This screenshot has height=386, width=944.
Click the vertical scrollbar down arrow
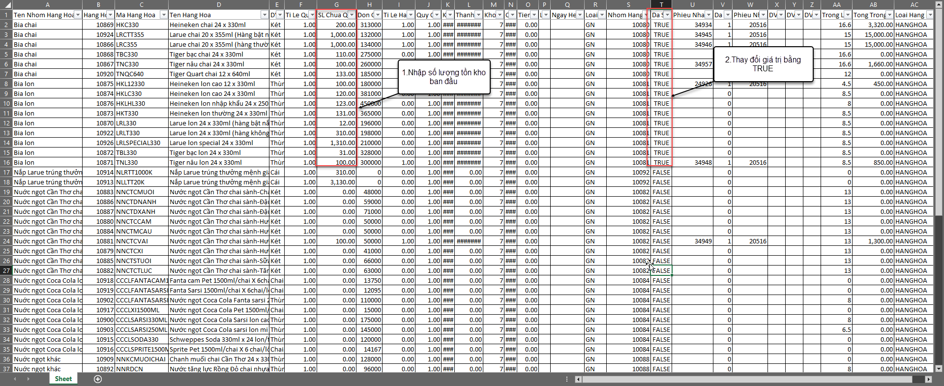coord(939,368)
